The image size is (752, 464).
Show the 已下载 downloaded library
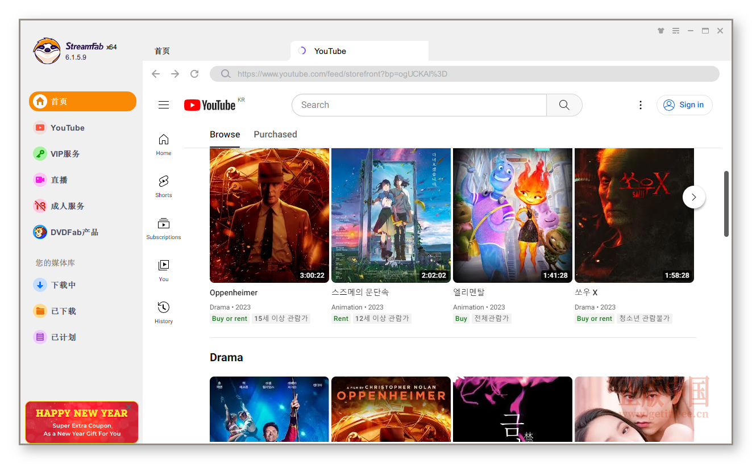[55, 311]
